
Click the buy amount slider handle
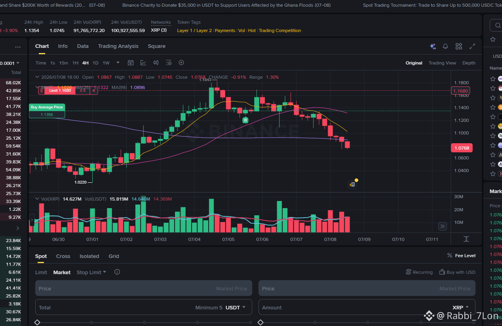37,322
